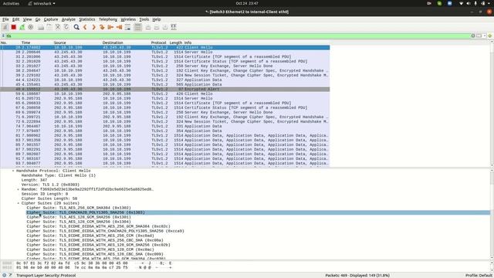This screenshot has height=278, width=494.
Task: Open the clock Oct 24 23:47
Action: [x=247, y=3]
